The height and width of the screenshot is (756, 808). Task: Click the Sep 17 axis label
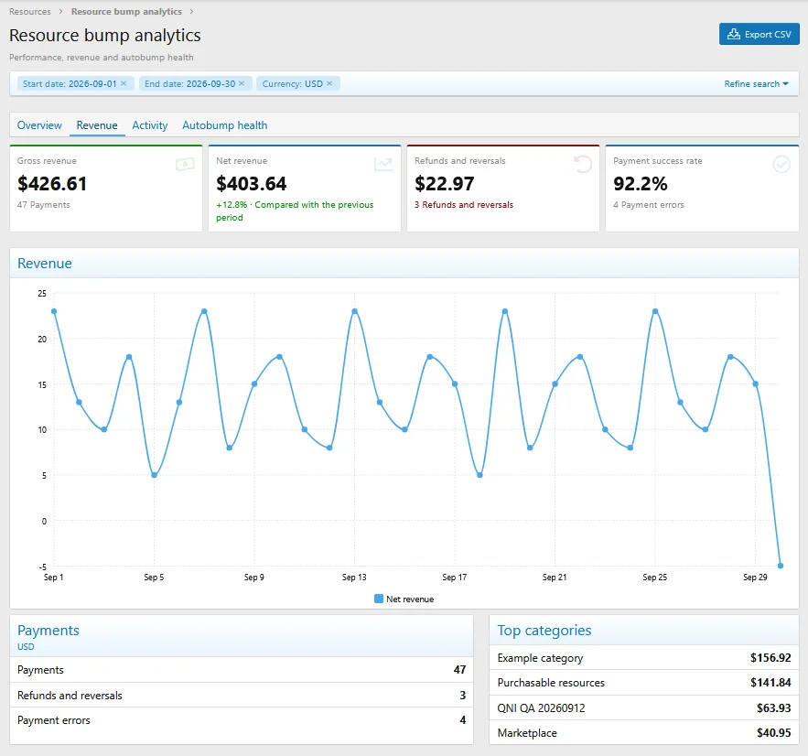[x=454, y=578]
